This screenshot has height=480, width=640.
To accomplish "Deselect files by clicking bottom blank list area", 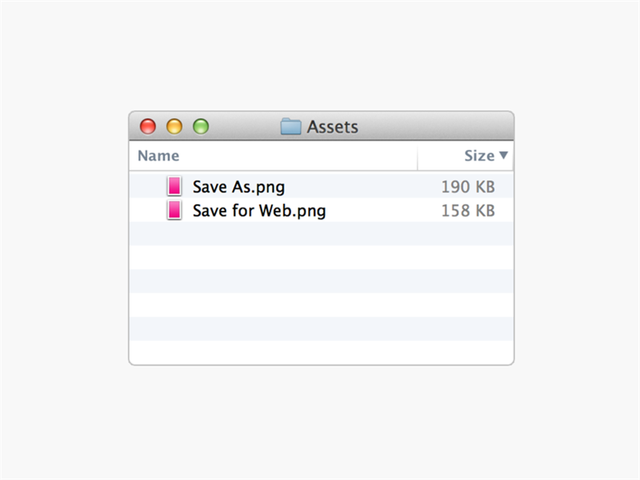I will pos(322,352).
